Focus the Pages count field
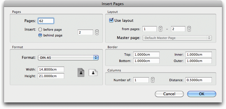 (46, 21)
